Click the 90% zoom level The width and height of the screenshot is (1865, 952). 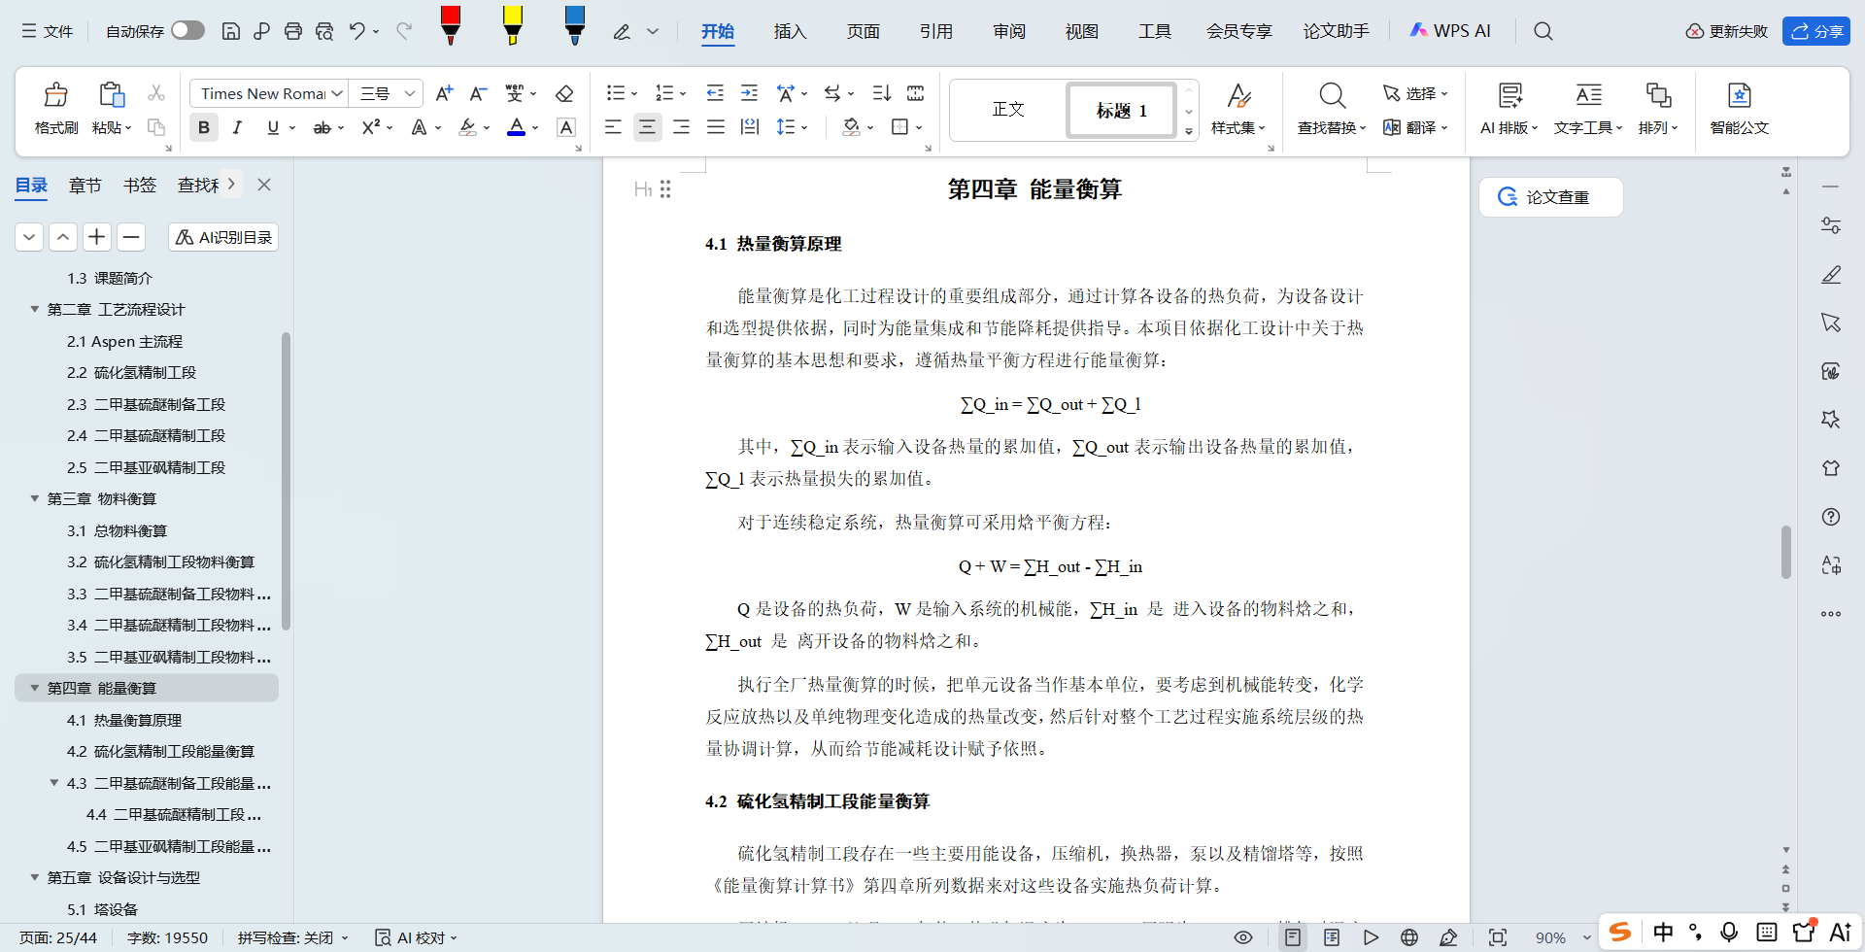pos(1550,937)
